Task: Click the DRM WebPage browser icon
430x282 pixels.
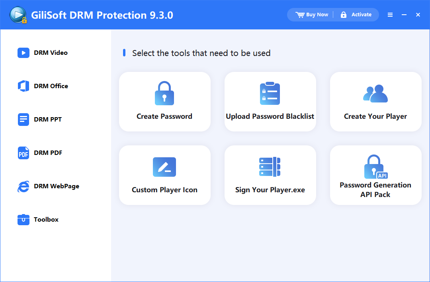Action: [23, 187]
